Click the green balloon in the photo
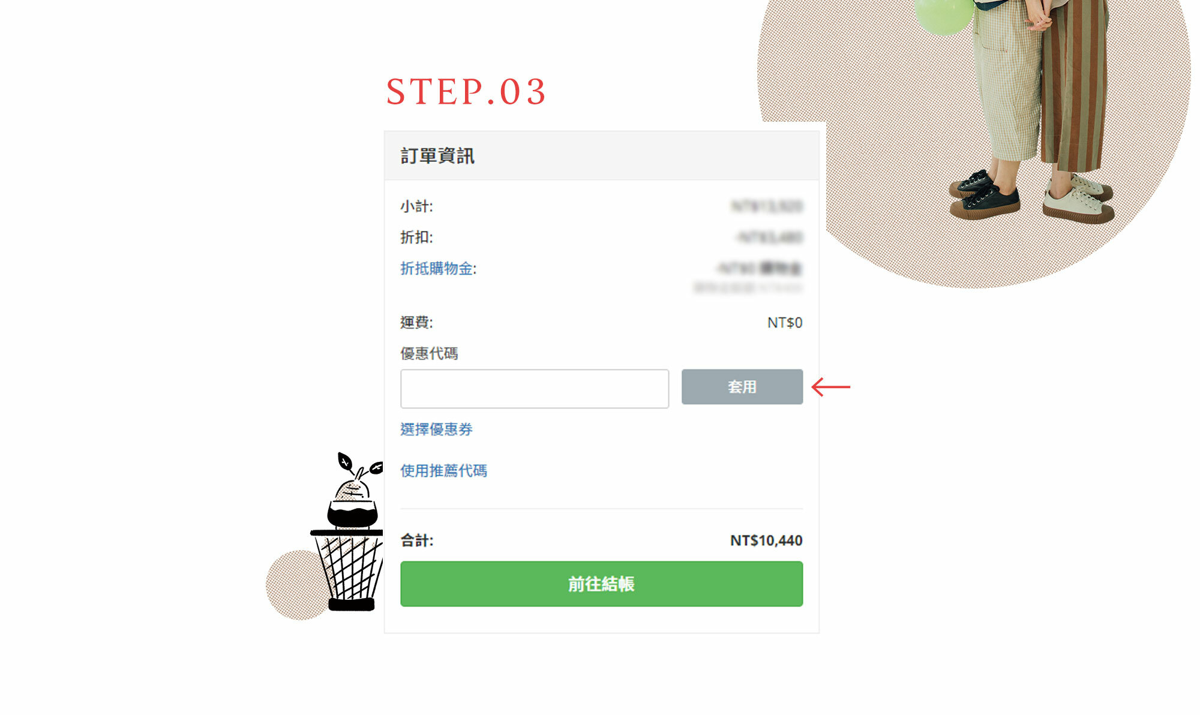This screenshot has width=1200, height=715. click(x=943, y=16)
